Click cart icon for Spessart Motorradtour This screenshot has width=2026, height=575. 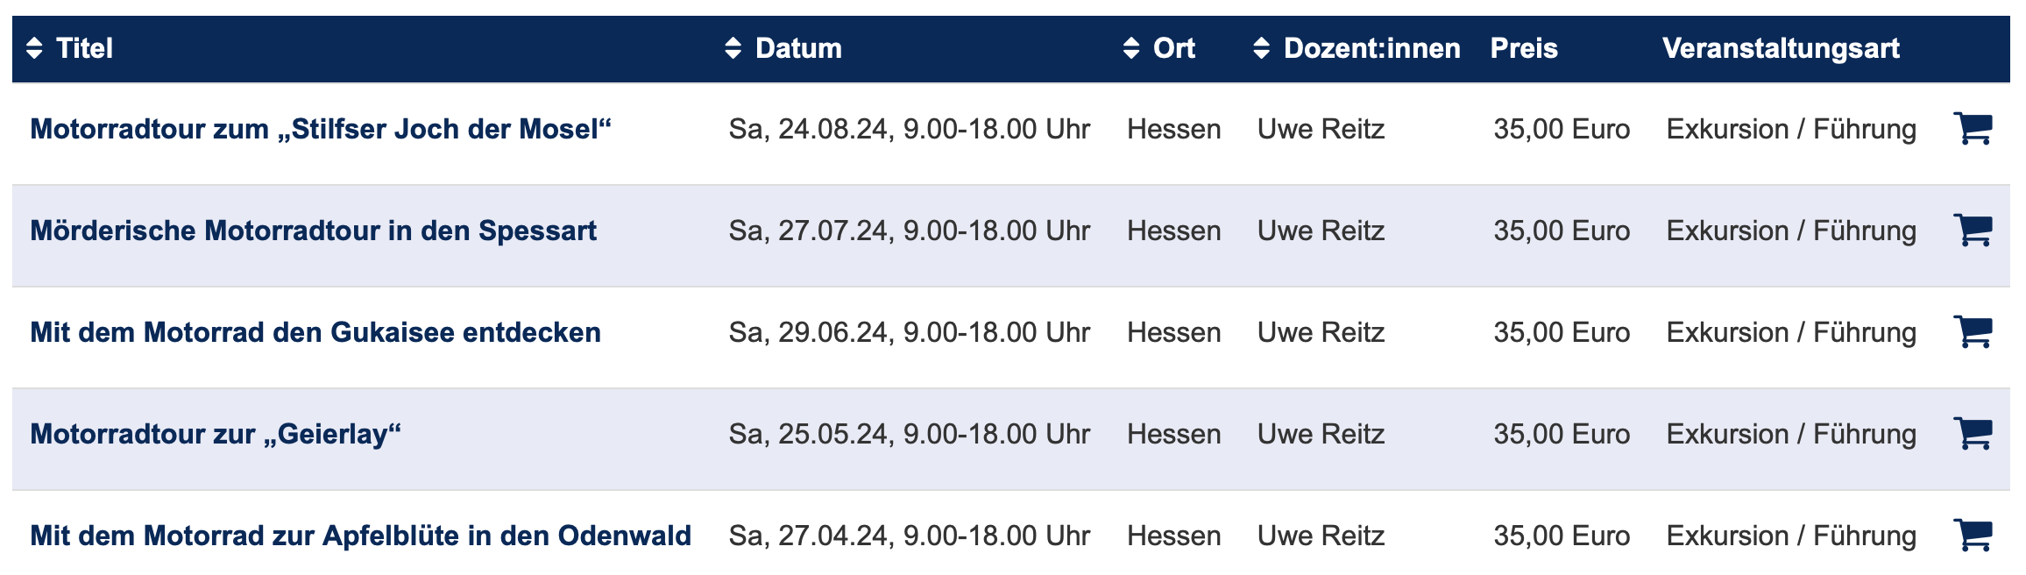tap(1973, 231)
